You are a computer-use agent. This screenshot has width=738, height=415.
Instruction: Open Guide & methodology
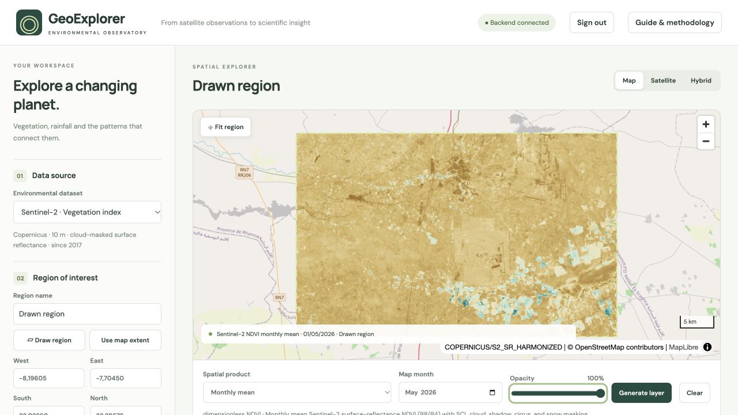coord(675,22)
